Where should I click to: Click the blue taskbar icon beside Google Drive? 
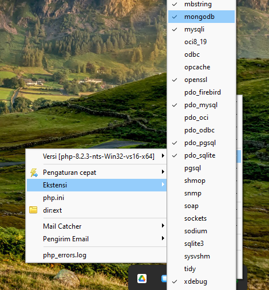pos(164,279)
